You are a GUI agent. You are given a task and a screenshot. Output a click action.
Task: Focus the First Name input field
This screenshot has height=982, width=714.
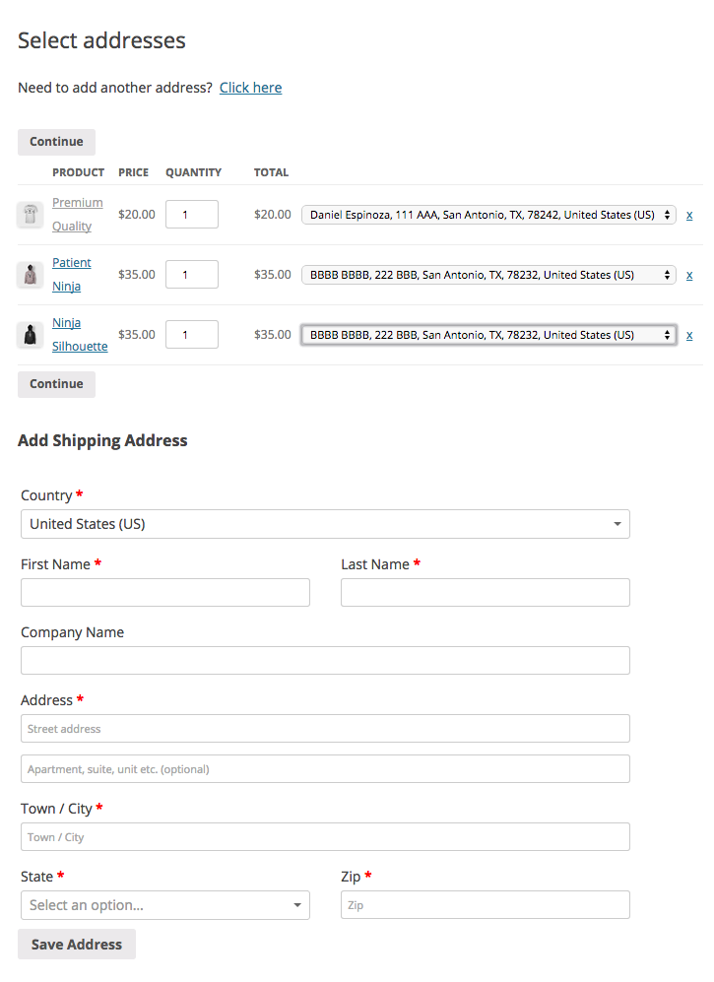[x=164, y=593]
